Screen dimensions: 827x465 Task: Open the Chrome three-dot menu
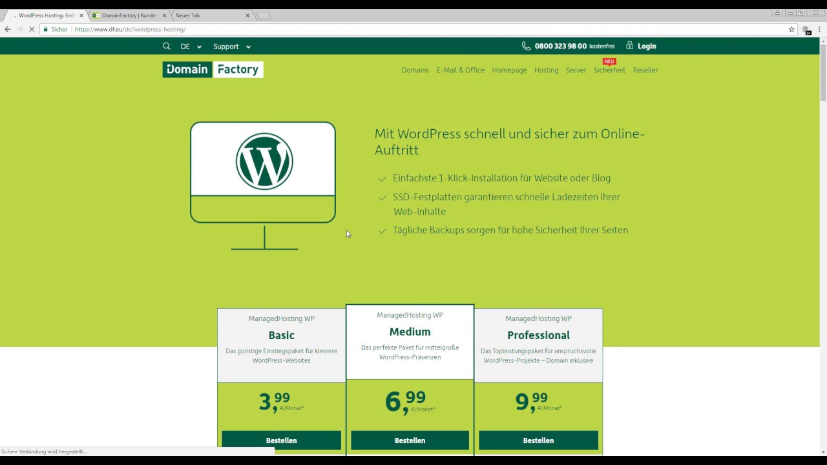(819, 29)
